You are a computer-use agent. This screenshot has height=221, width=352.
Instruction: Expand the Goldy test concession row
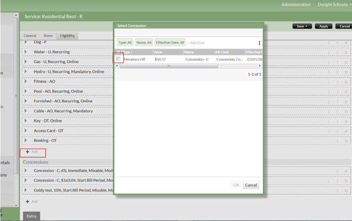(26, 190)
